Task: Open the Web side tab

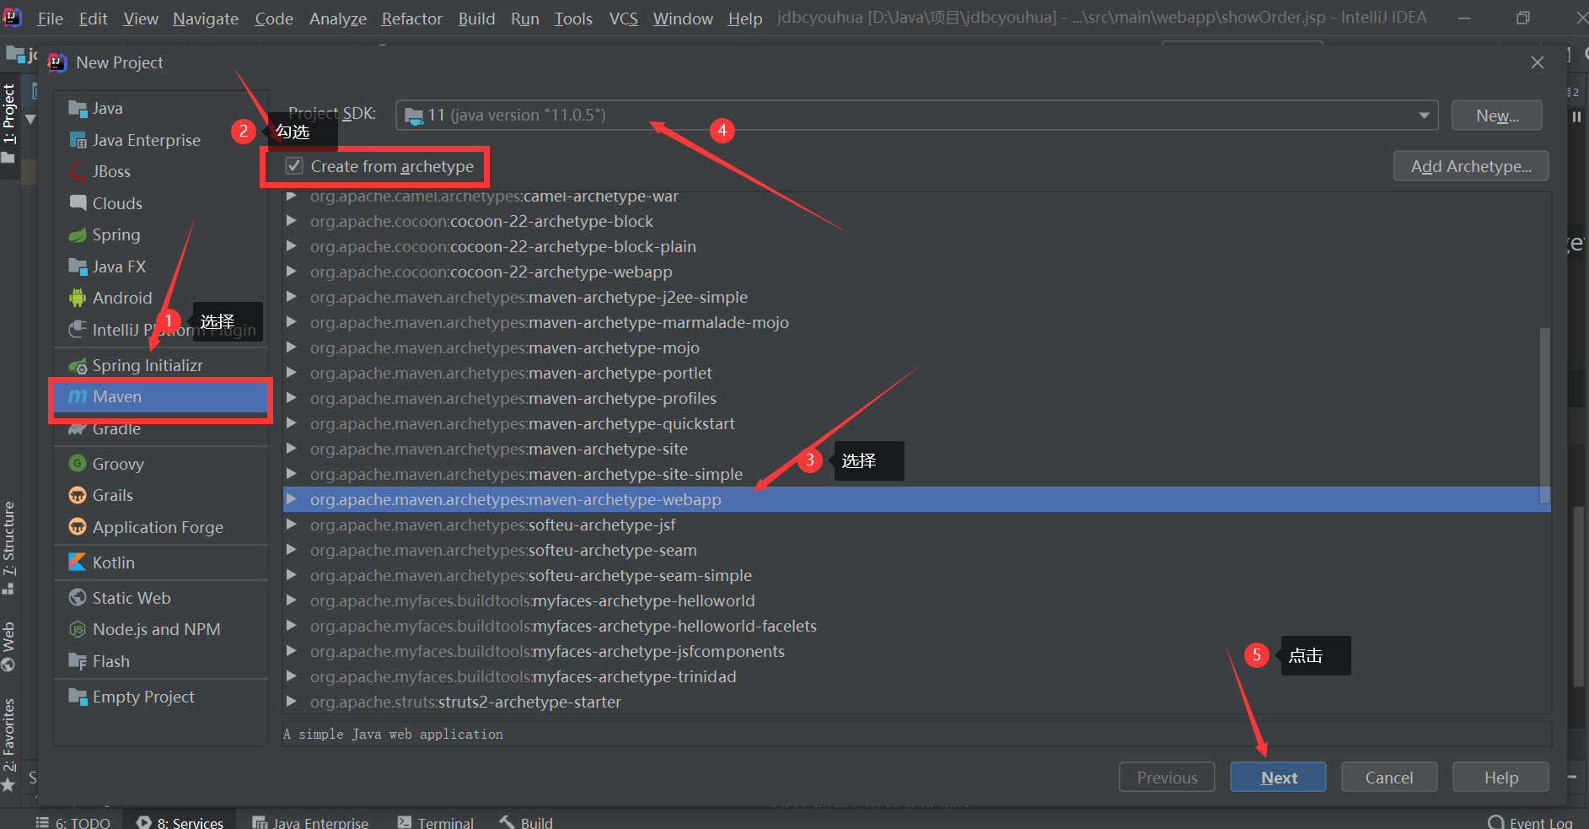Action: (9, 646)
